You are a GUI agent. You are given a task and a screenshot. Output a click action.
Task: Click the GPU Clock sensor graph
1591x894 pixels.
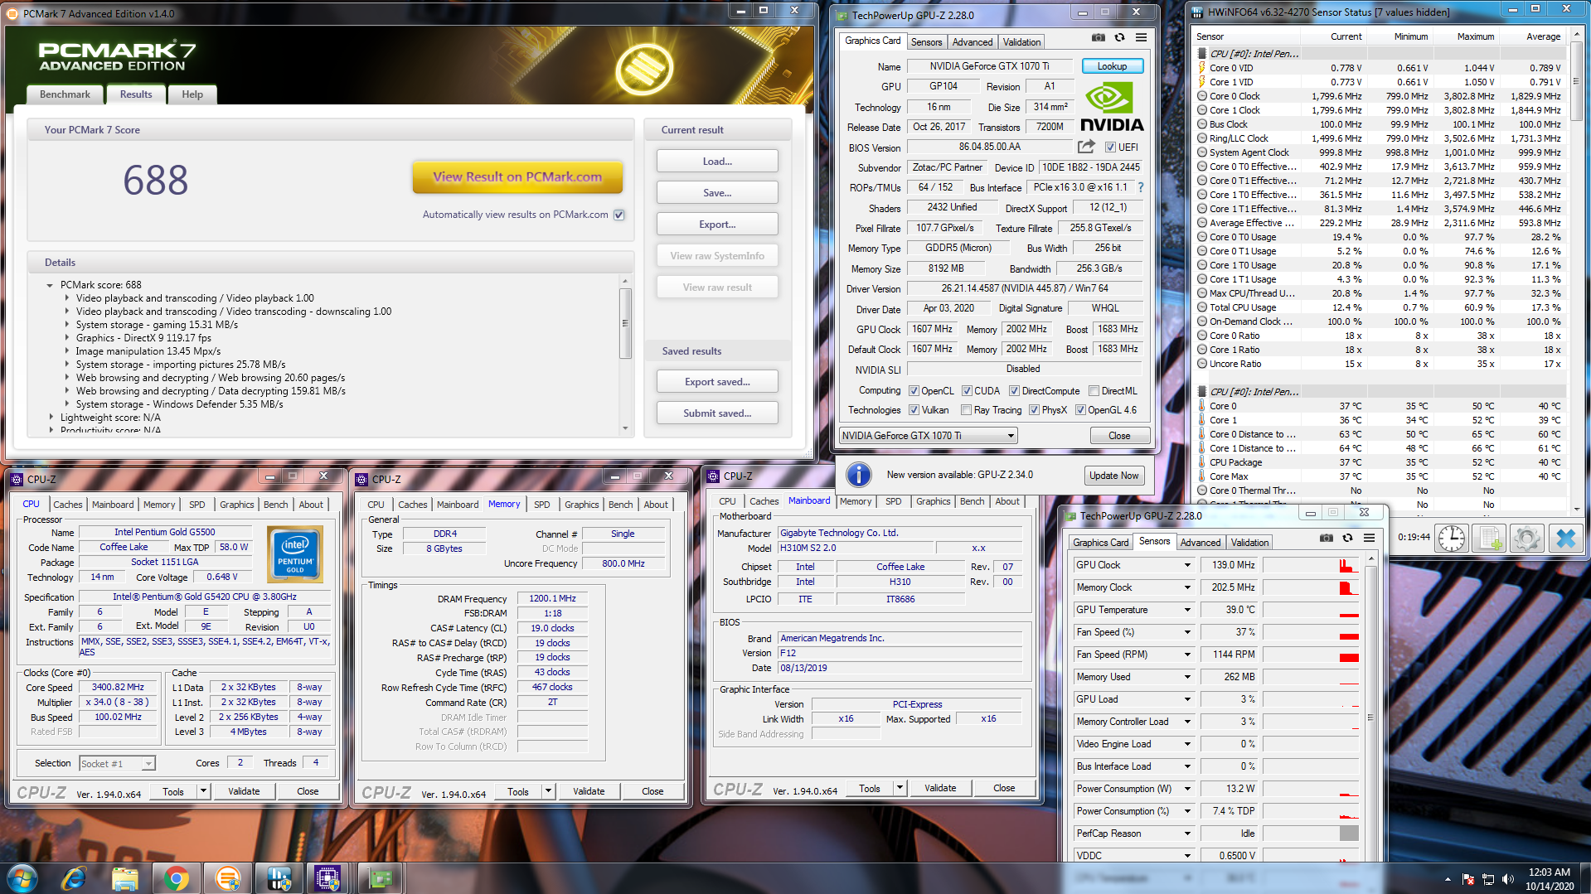coord(1310,565)
